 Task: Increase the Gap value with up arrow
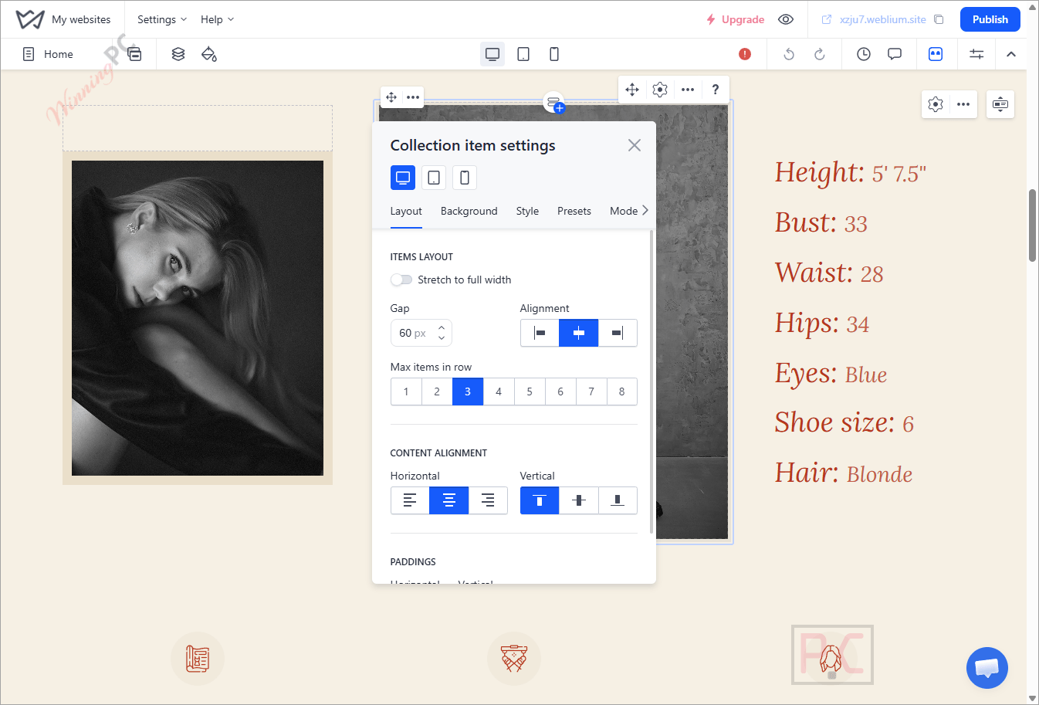pos(442,327)
